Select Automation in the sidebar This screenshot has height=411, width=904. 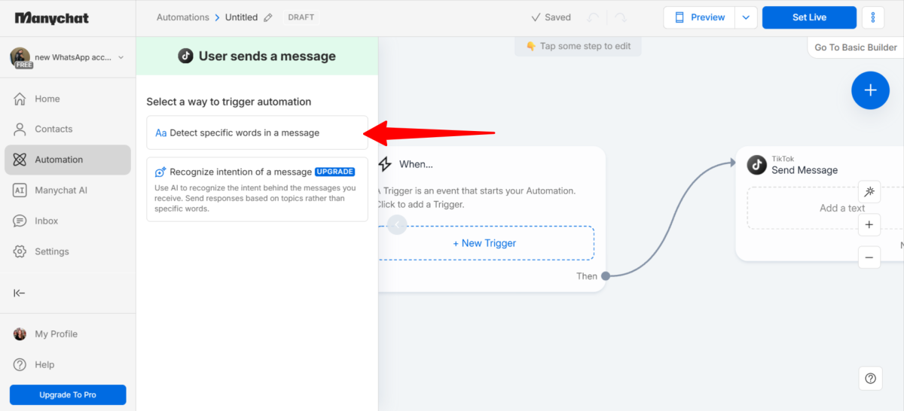68,160
